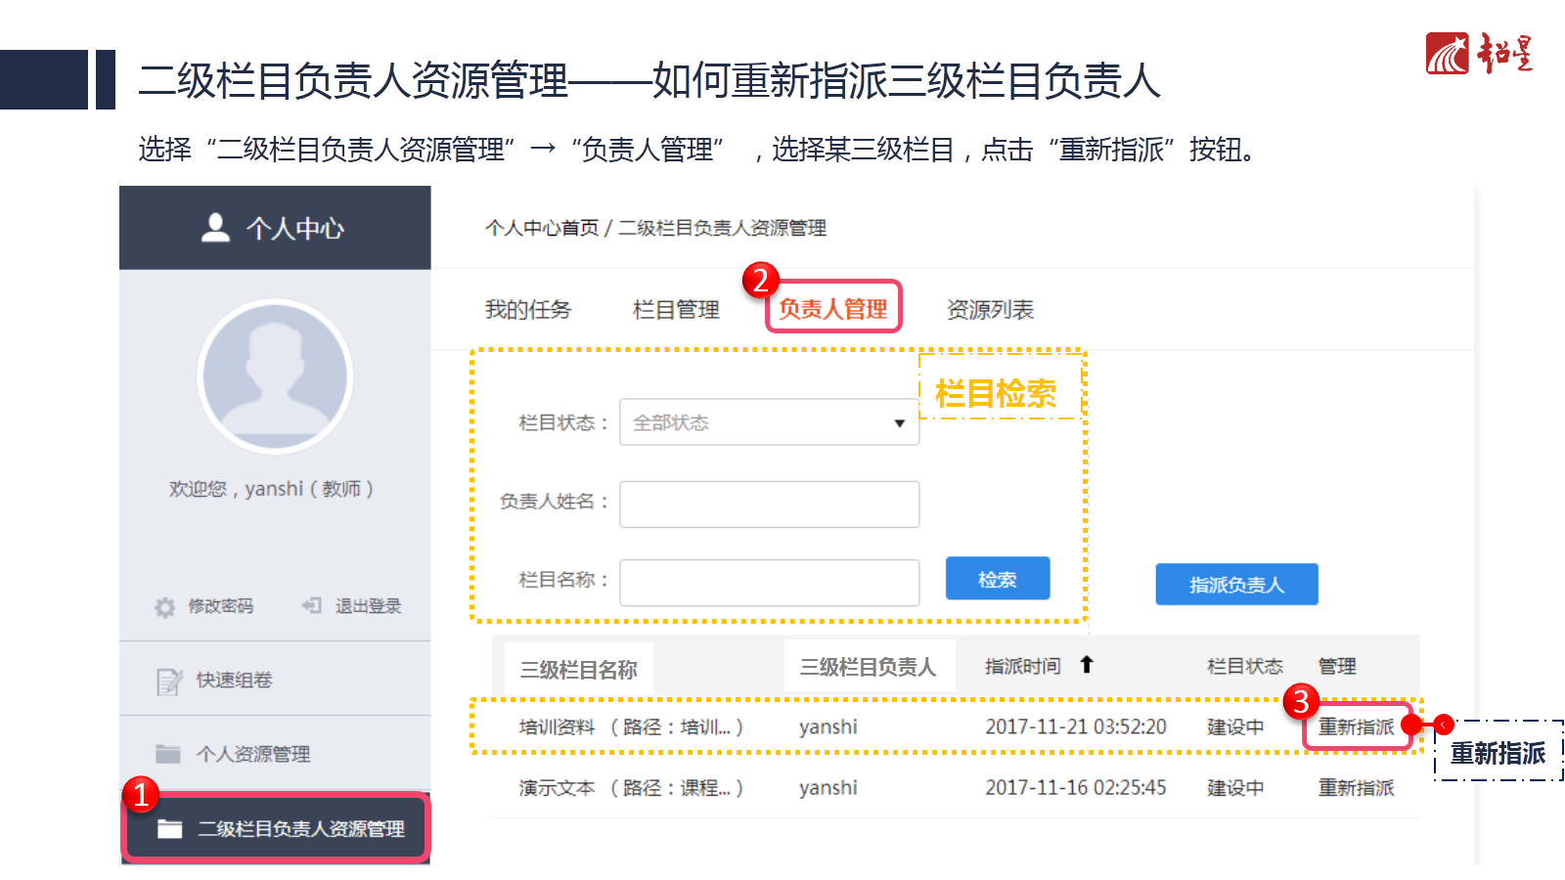1565x880 pixels.
Task: Click 建设中 status in the 培训资料 row
Action: point(1235,726)
